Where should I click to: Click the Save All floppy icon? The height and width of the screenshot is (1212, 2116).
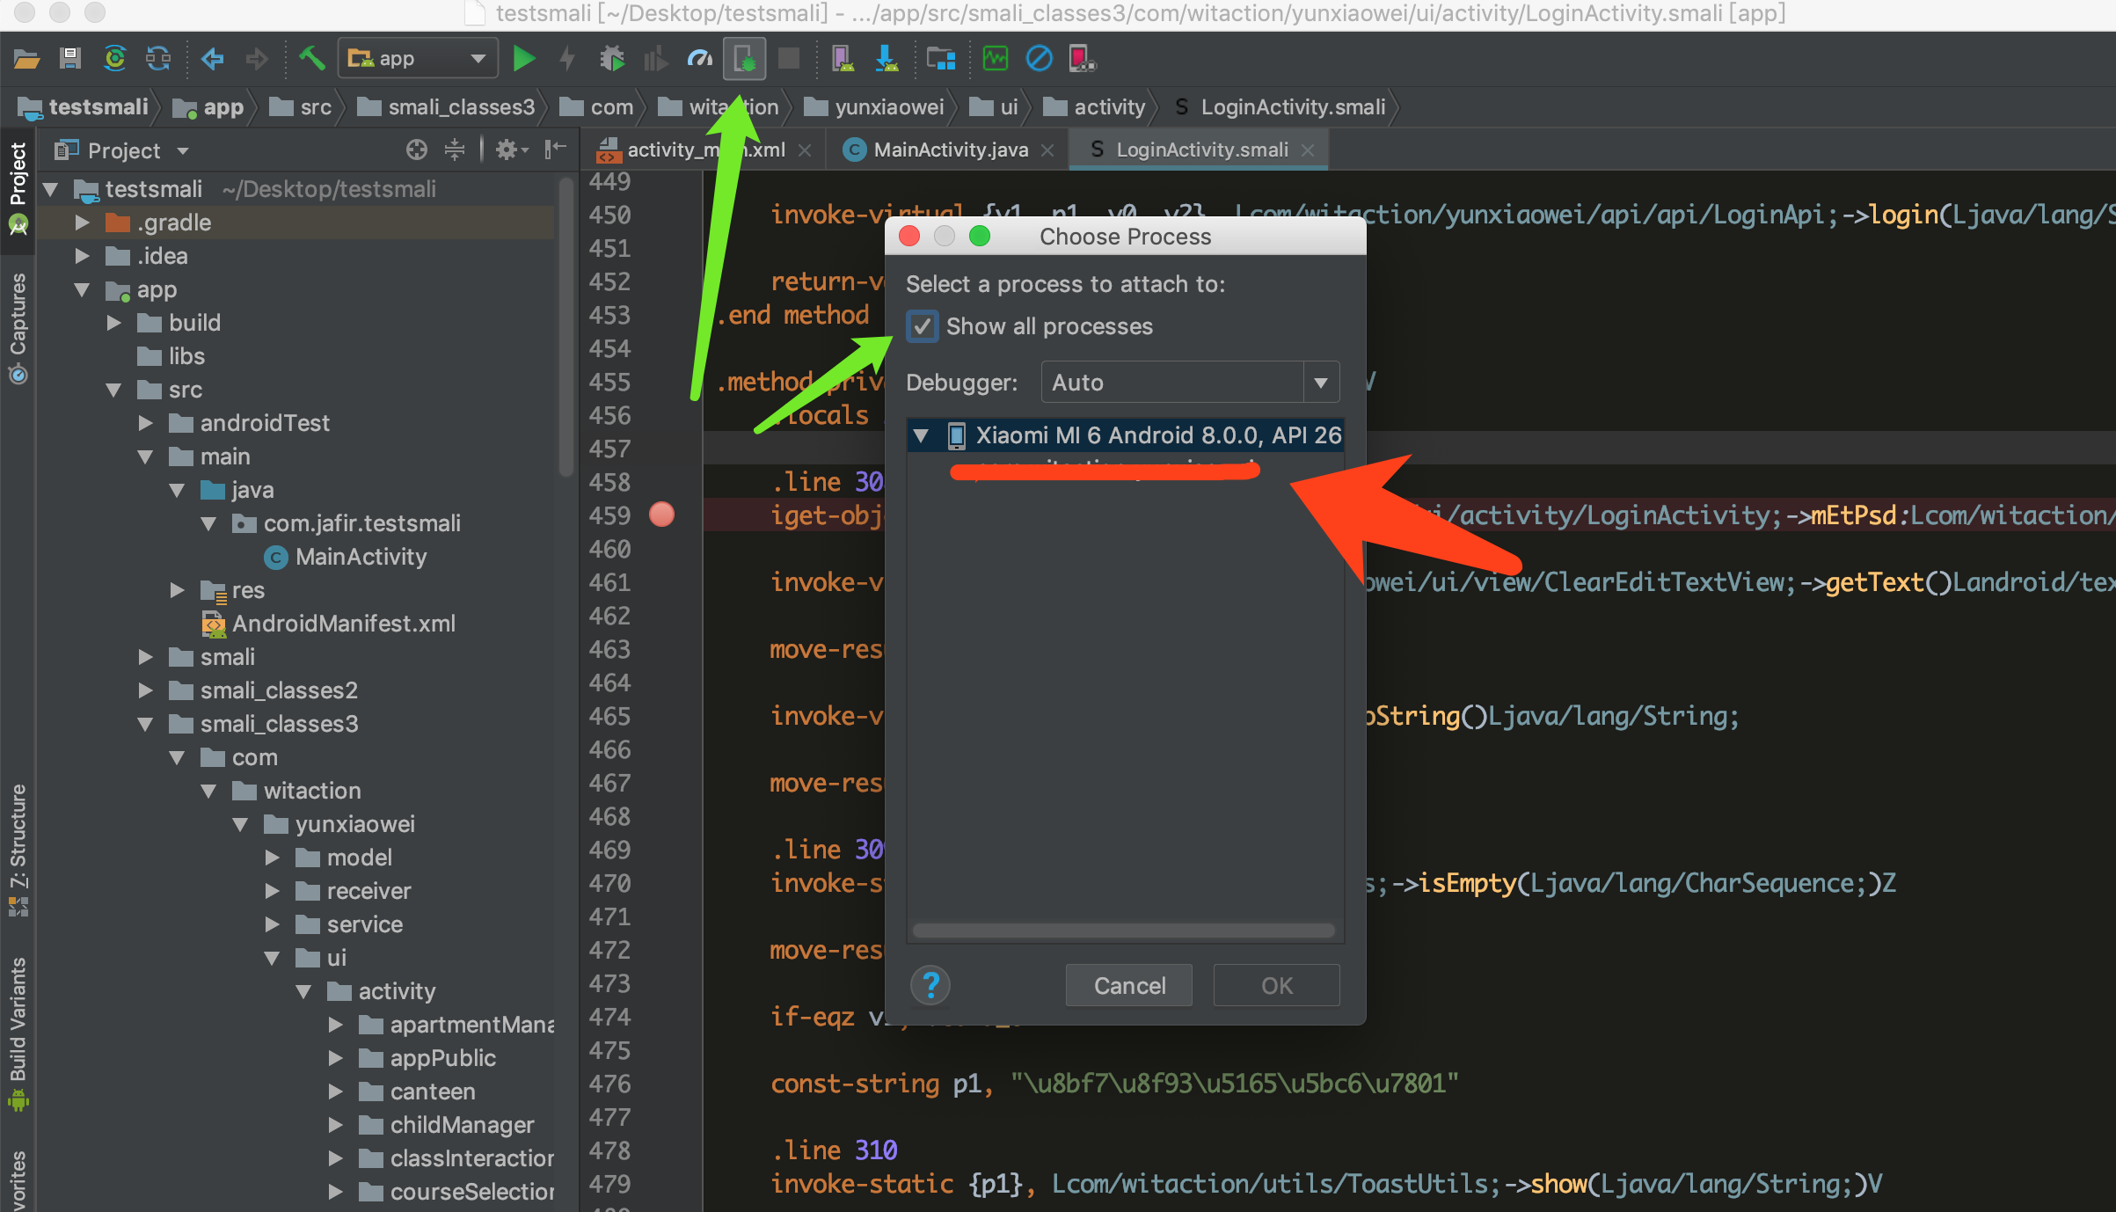[69, 59]
